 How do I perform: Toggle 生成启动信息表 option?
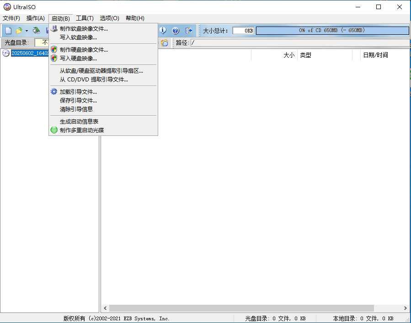(x=103, y=121)
